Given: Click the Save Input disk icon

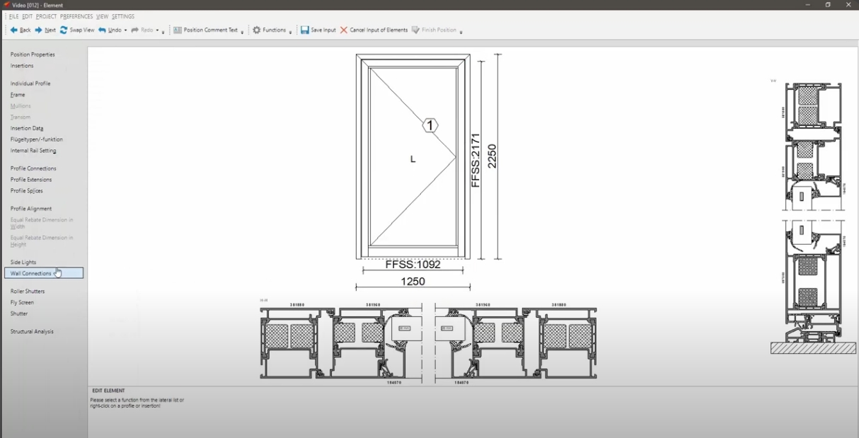Looking at the screenshot, I should (304, 30).
